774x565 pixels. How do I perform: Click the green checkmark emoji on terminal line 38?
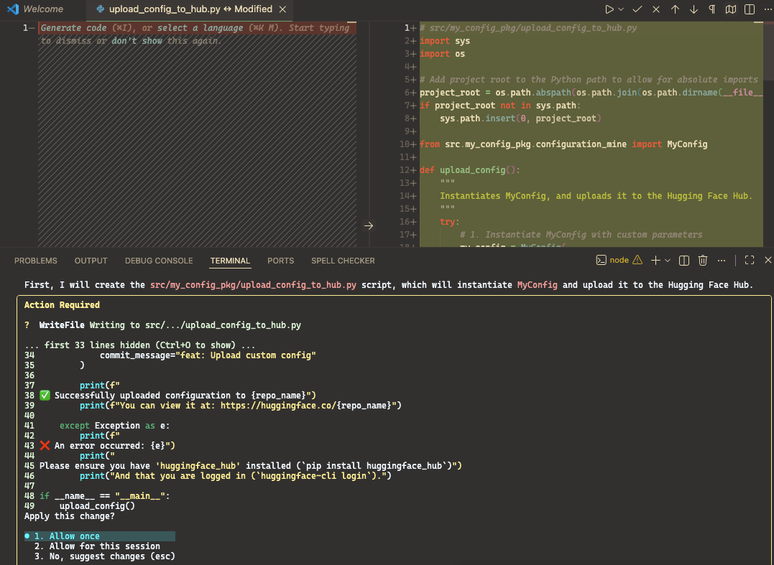pos(45,396)
